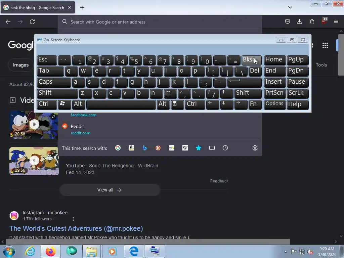Toggle the left Ctrl key
Screen dimensions: 344x258
[47, 105]
